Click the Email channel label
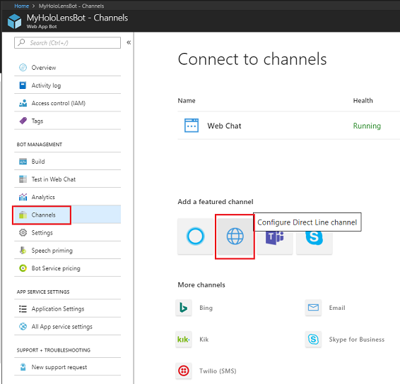The width and height of the screenshot is (400, 384). pyautogui.click(x=337, y=308)
